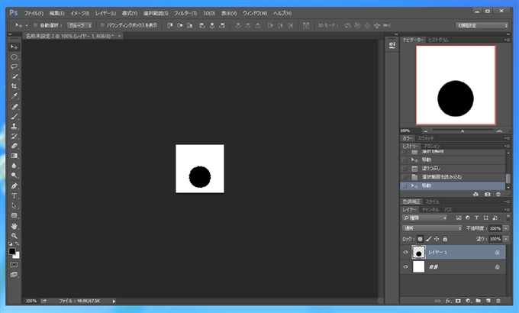Open the フィルター(T) menu

pyautogui.click(x=185, y=13)
